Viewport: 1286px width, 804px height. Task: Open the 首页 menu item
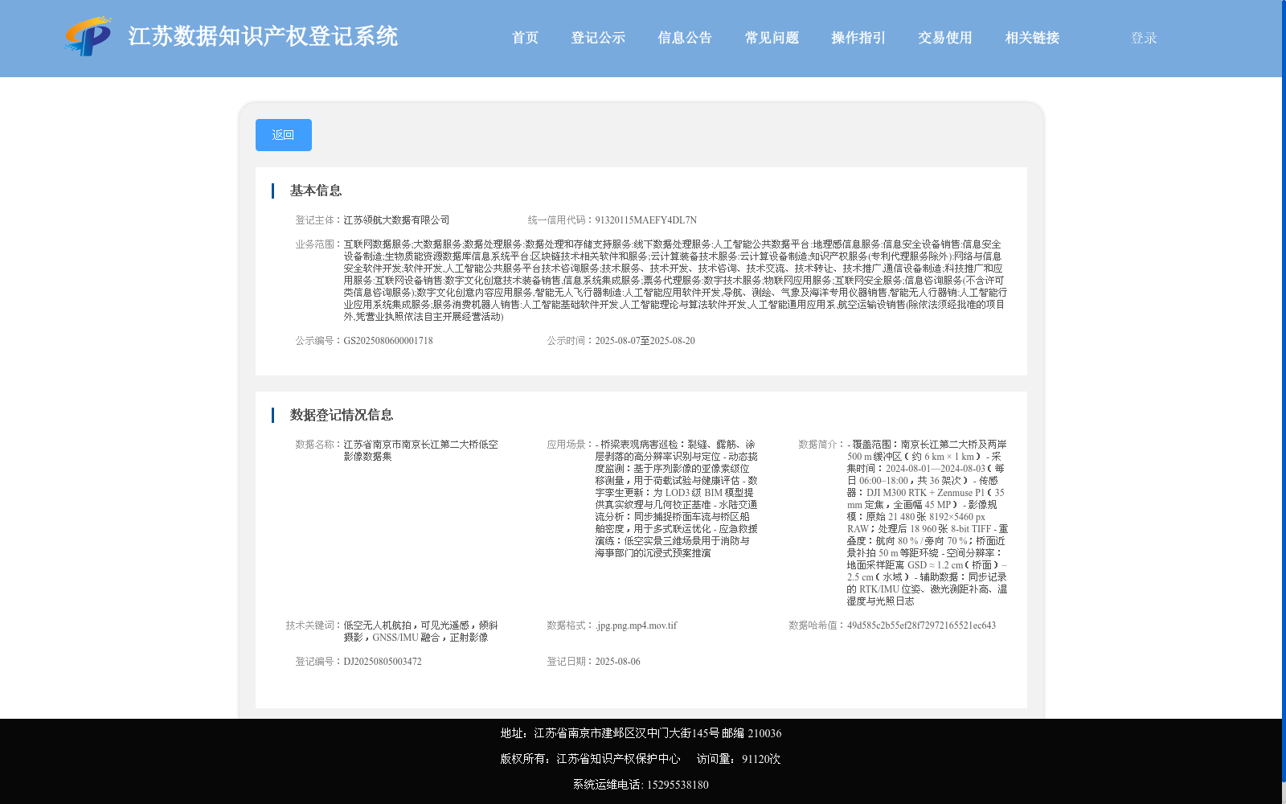click(526, 38)
